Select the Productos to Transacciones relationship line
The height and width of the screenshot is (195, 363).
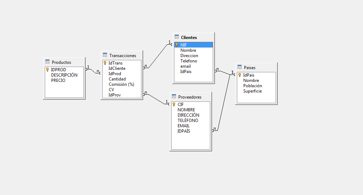coord(93,71)
